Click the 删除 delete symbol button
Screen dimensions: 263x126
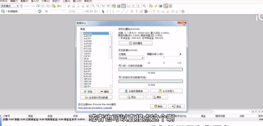pyautogui.click(x=105, y=91)
